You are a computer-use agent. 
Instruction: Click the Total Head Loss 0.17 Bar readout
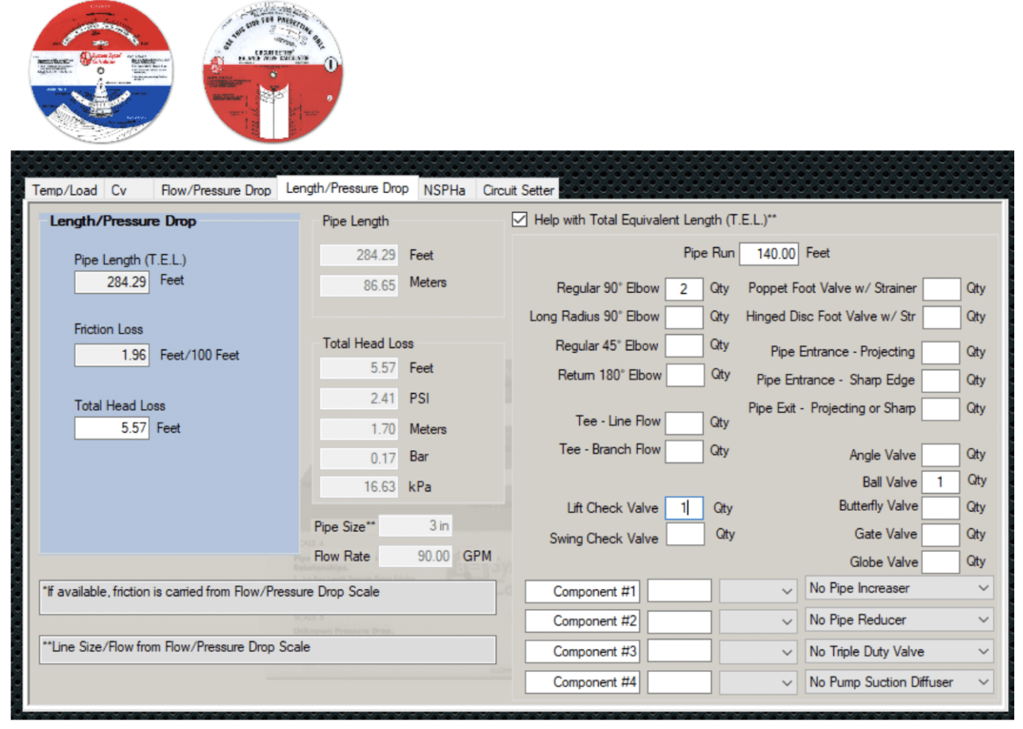358,457
